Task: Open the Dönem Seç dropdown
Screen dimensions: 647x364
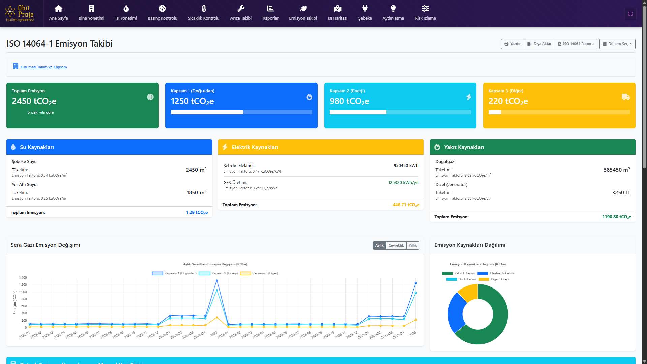Action: [617, 44]
